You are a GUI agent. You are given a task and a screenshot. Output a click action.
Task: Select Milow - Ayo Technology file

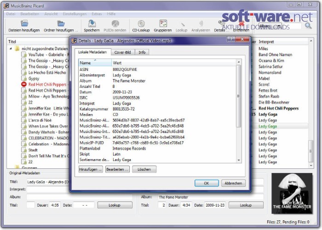coord(49,96)
